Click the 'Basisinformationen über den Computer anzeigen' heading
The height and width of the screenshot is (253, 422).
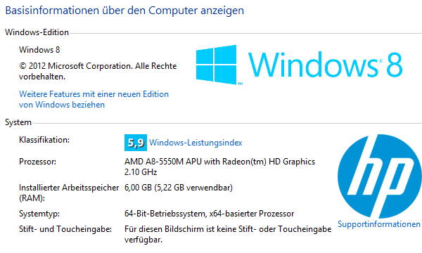(124, 11)
